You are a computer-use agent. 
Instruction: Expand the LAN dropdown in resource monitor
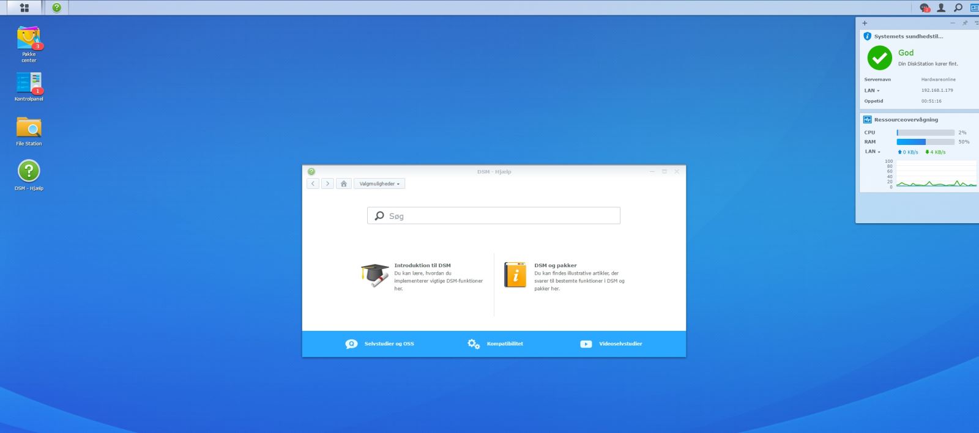(873, 152)
